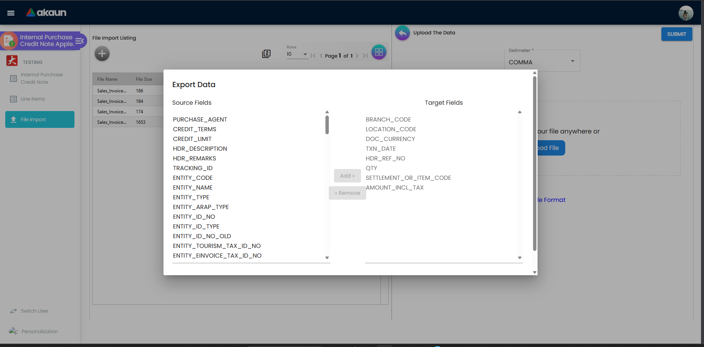Click the partially hidden Upload File button
The image size is (704, 347).
tap(551, 148)
